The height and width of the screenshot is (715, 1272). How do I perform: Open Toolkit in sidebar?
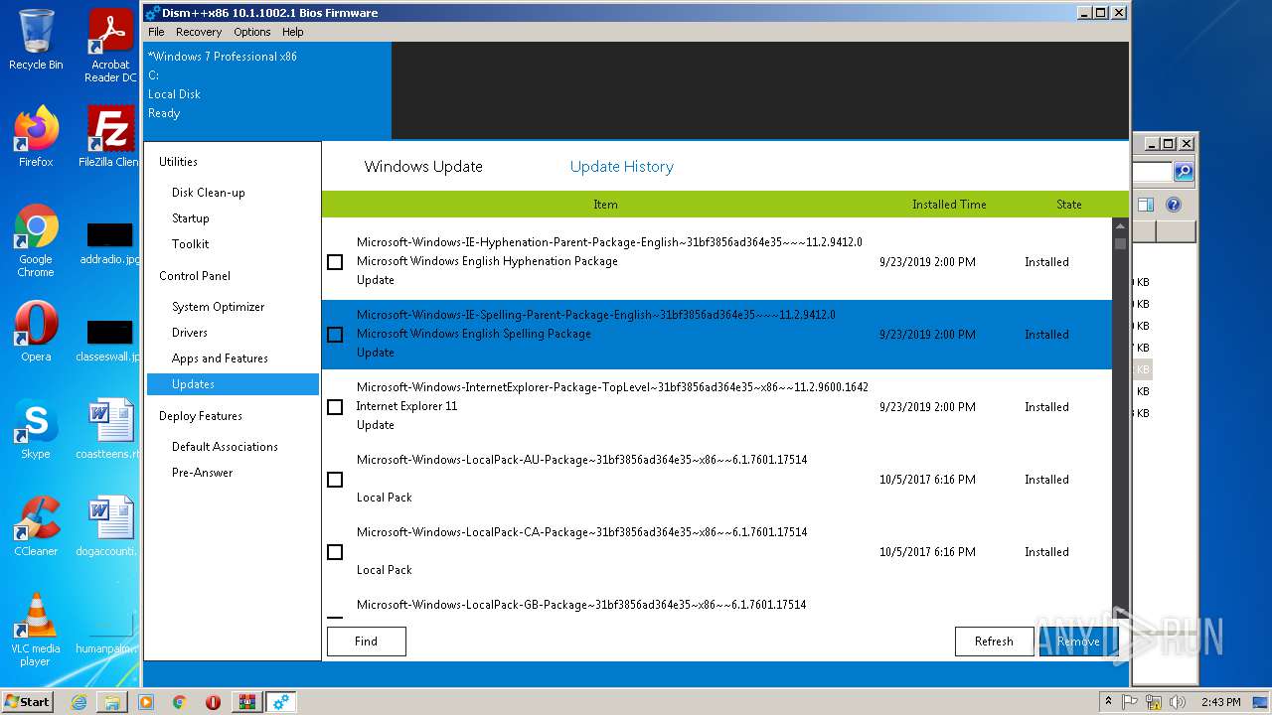click(190, 244)
